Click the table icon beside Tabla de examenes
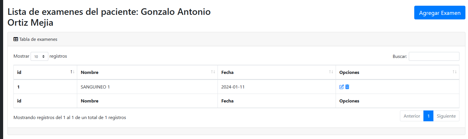 [16, 39]
